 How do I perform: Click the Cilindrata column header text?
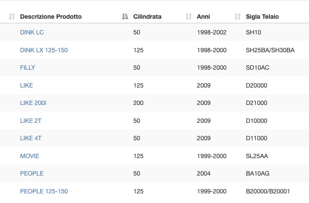point(147,17)
